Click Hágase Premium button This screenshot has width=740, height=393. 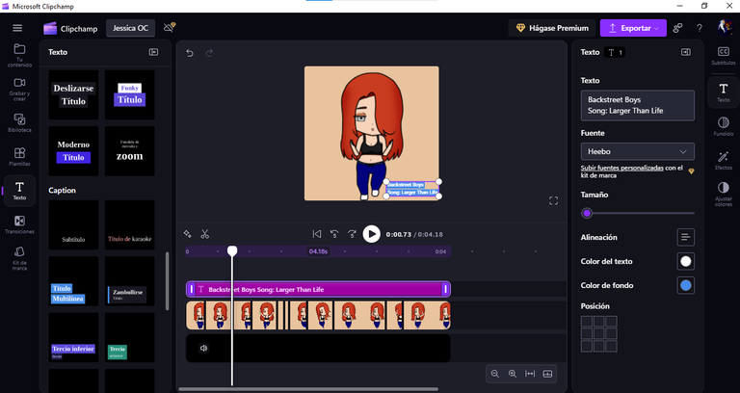click(x=552, y=28)
